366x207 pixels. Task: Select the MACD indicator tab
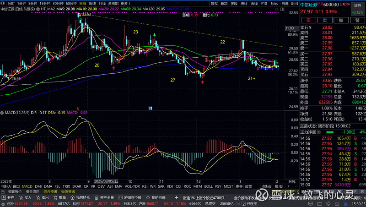tap(27, 186)
